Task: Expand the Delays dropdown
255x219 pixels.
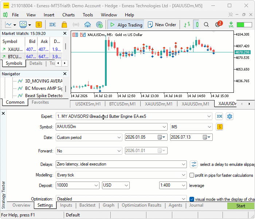Action: pos(184,164)
